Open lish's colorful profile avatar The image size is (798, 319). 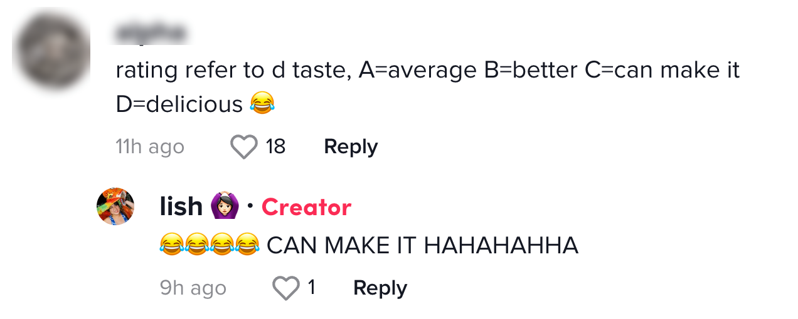point(115,206)
